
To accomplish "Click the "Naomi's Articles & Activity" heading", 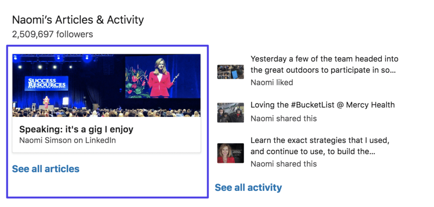I will (x=78, y=19).
